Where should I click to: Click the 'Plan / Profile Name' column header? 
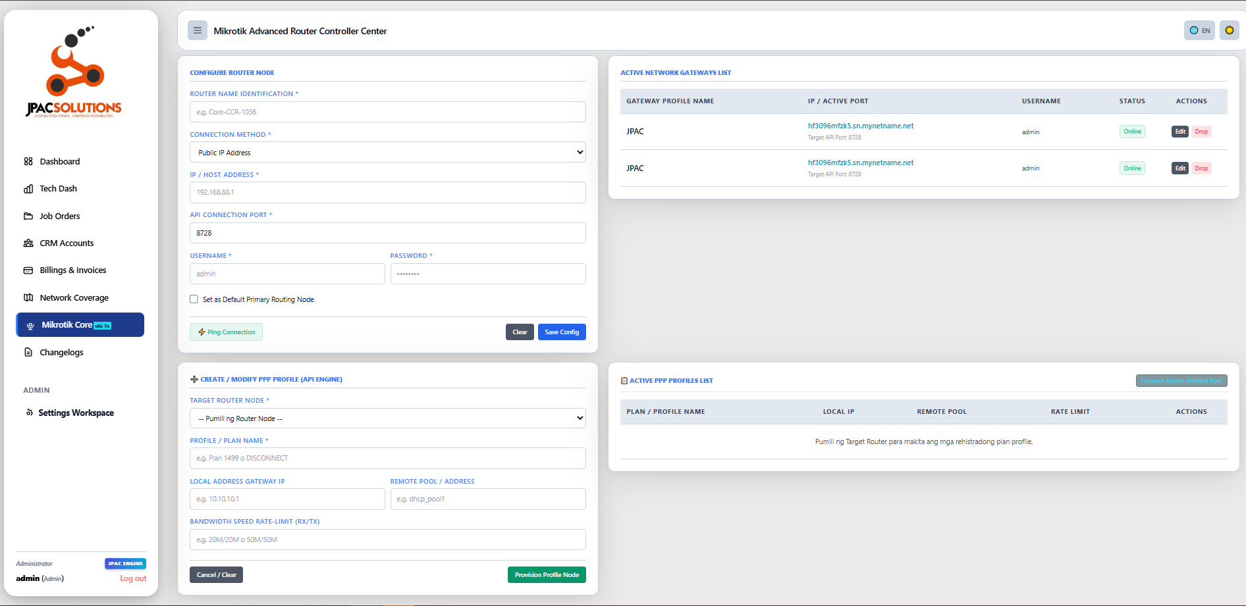click(x=665, y=412)
